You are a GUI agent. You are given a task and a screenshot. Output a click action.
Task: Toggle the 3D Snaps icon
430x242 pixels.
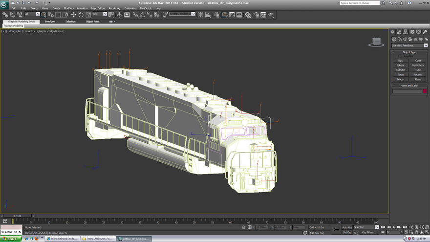click(135, 15)
